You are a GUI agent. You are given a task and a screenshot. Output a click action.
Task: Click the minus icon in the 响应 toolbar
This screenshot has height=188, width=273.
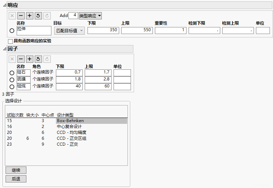pos(21,16)
